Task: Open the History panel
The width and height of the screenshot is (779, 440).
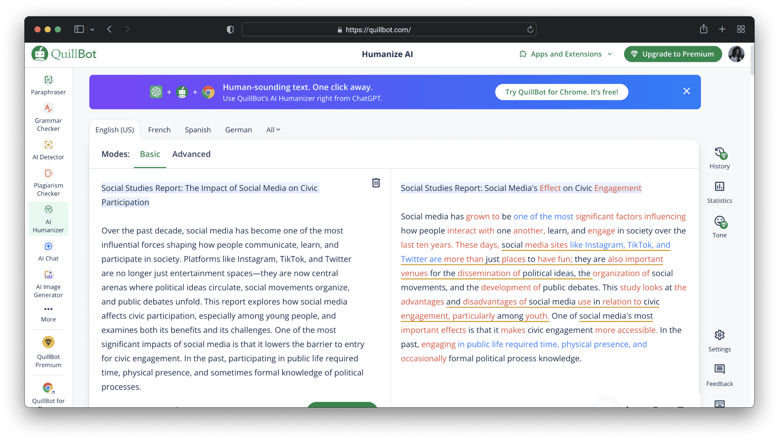Action: pyautogui.click(x=719, y=158)
